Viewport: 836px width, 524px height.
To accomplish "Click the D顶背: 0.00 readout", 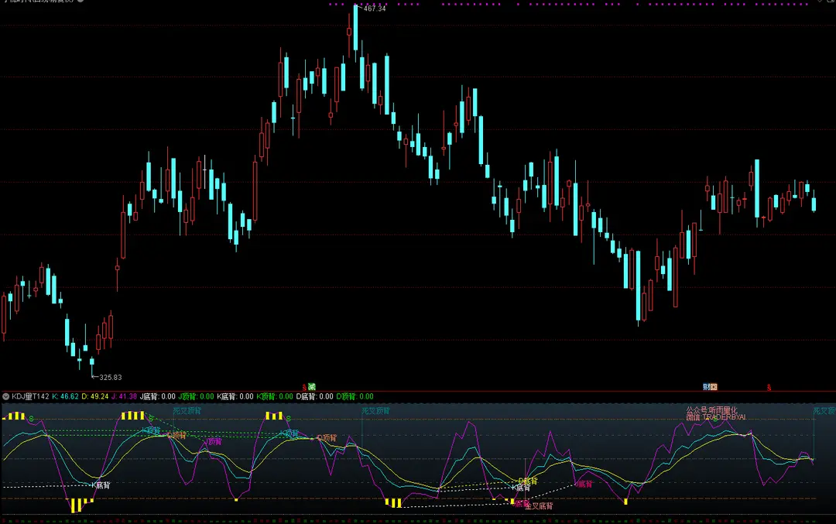I will pos(355,396).
